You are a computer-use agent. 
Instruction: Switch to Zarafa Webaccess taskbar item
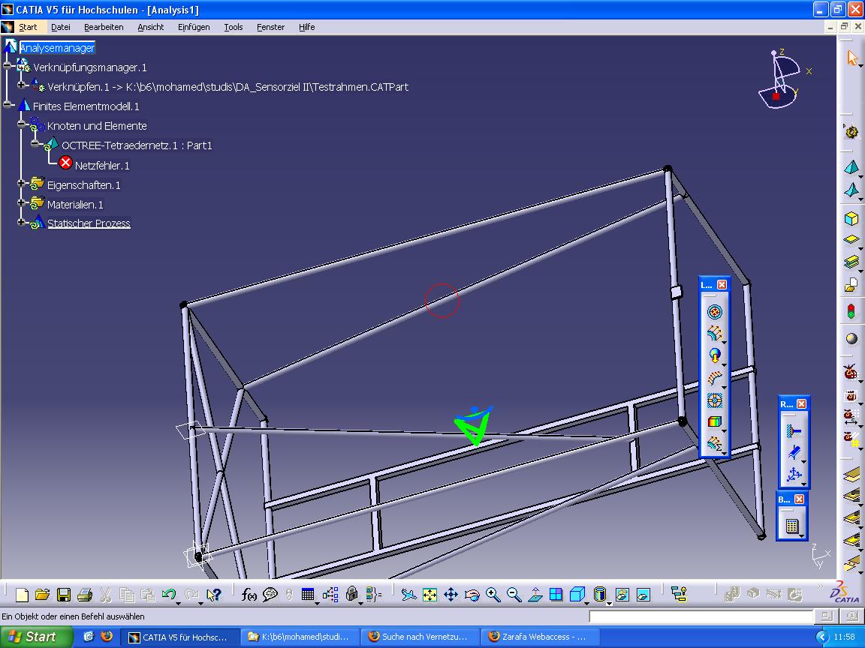tap(540, 637)
